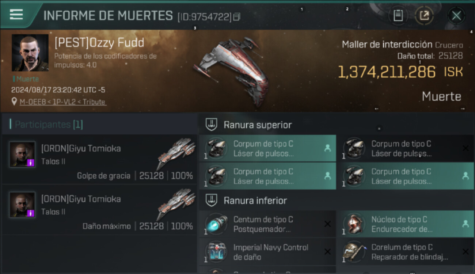Screen dimensions: 475x274
Task: Open the hamburger menu icon
Action: click(x=16, y=15)
